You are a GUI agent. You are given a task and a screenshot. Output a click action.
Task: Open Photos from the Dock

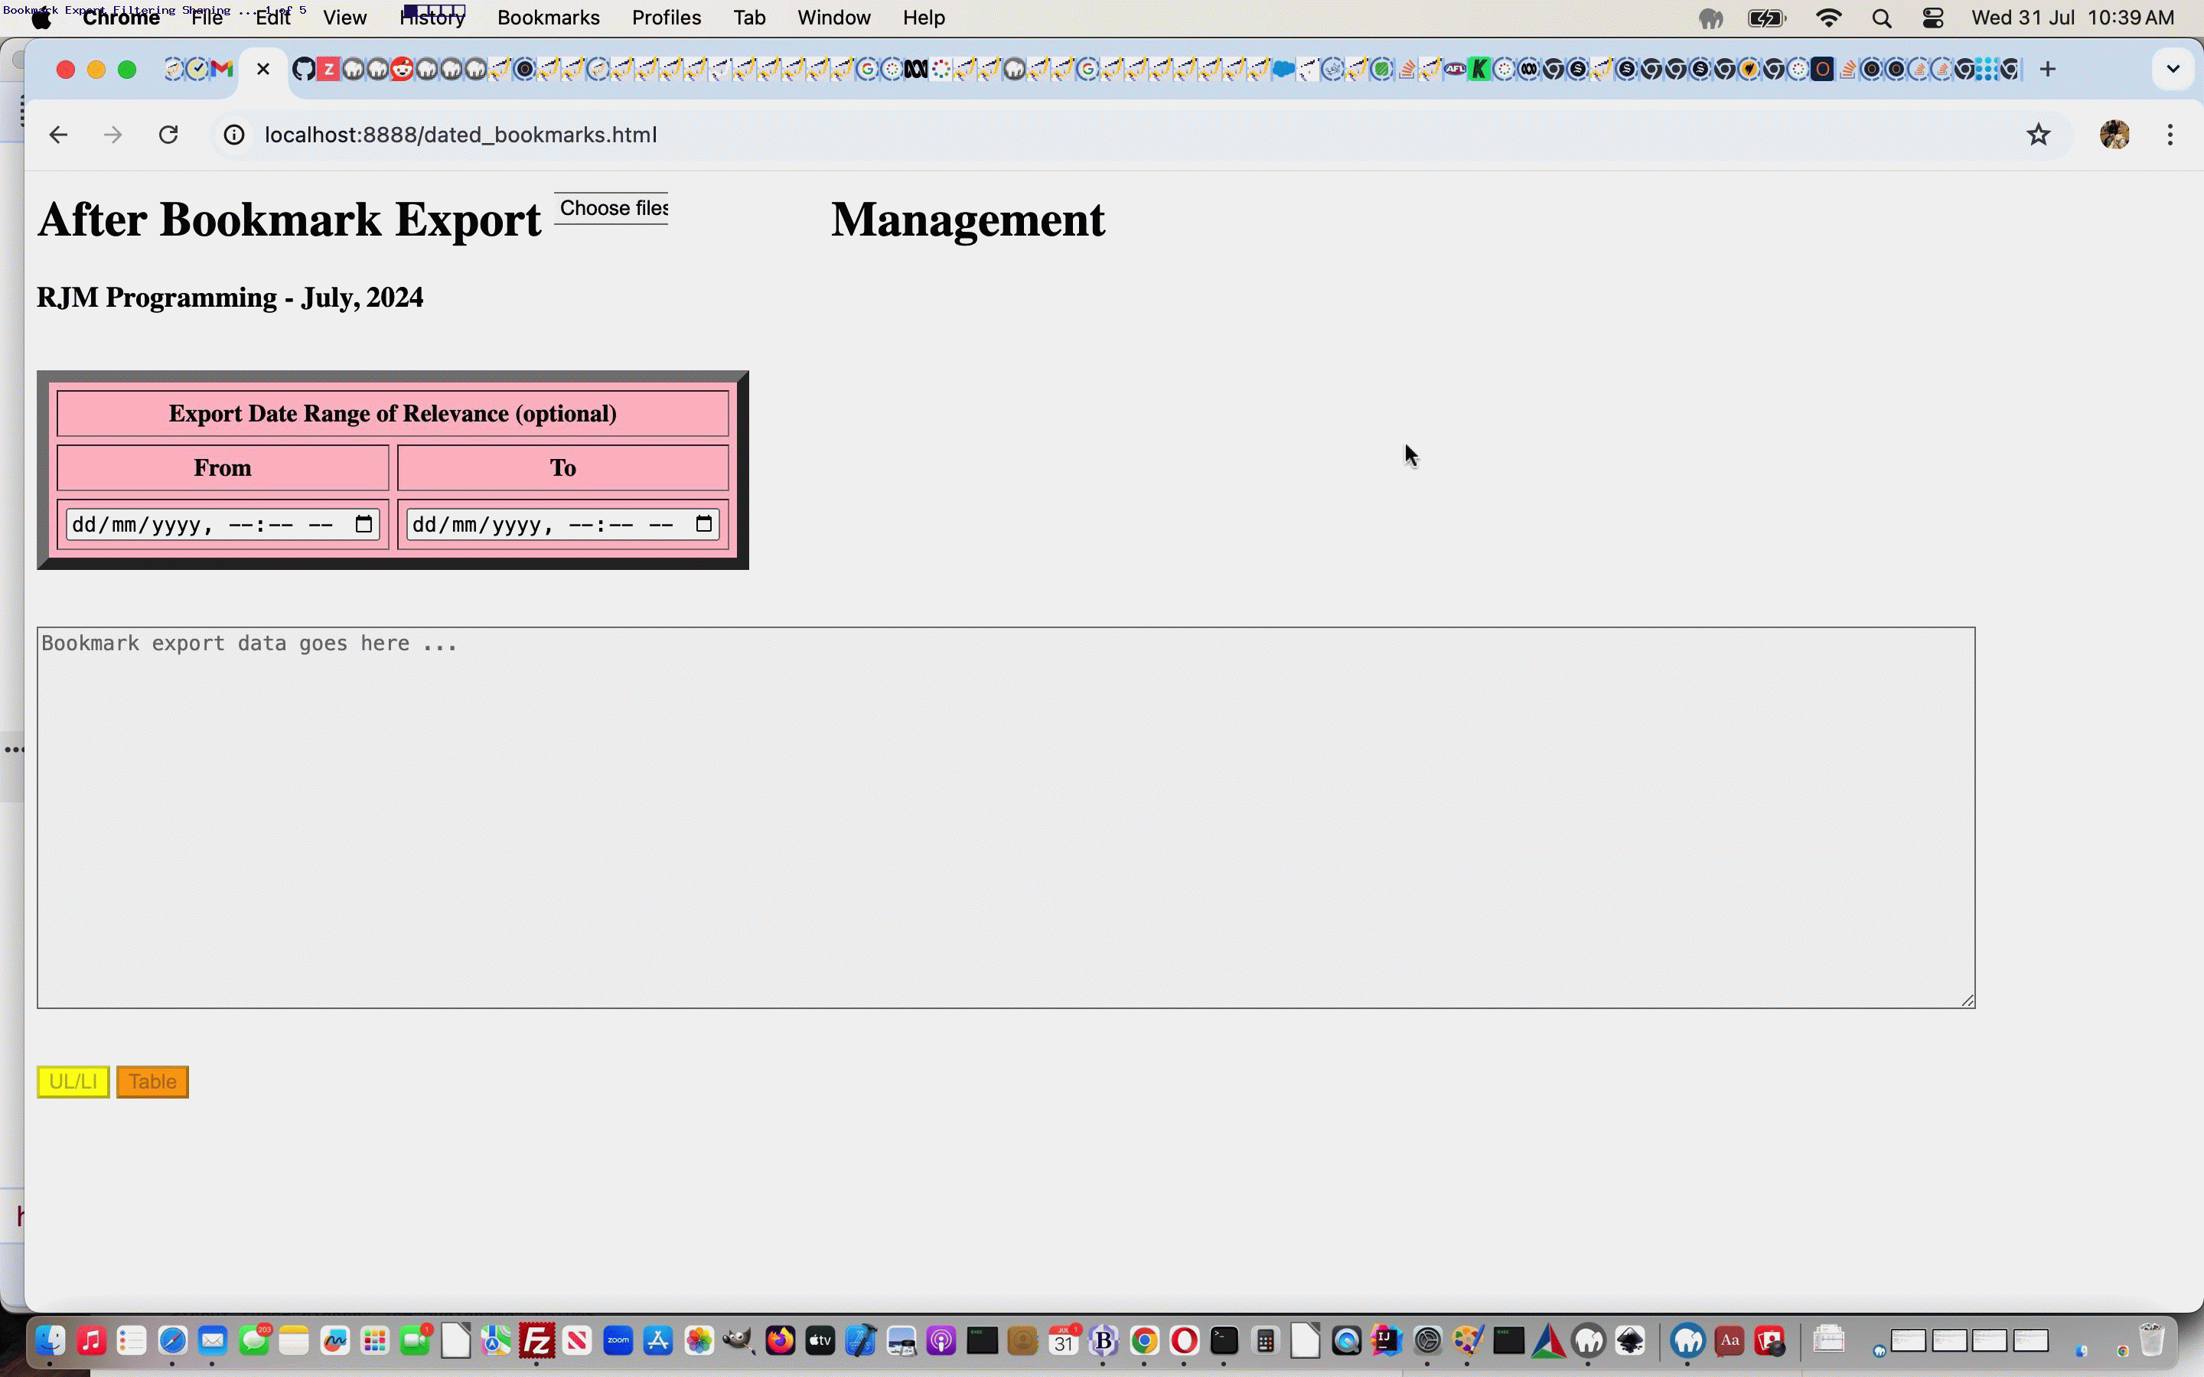pos(699,1340)
